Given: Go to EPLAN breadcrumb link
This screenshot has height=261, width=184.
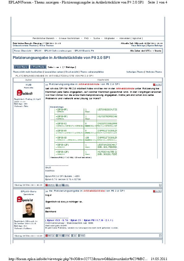Looking at the screenshot, I should point(38,51).
